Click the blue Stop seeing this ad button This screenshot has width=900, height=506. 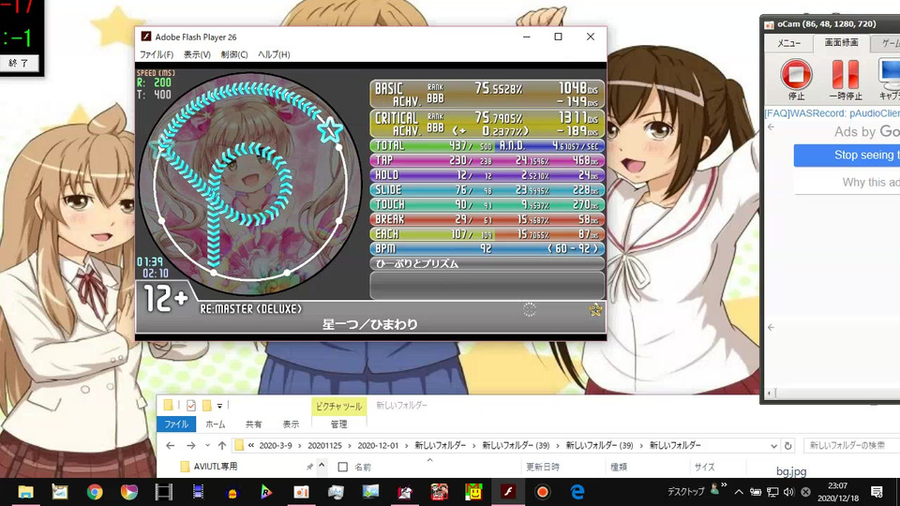(x=847, y=155)
